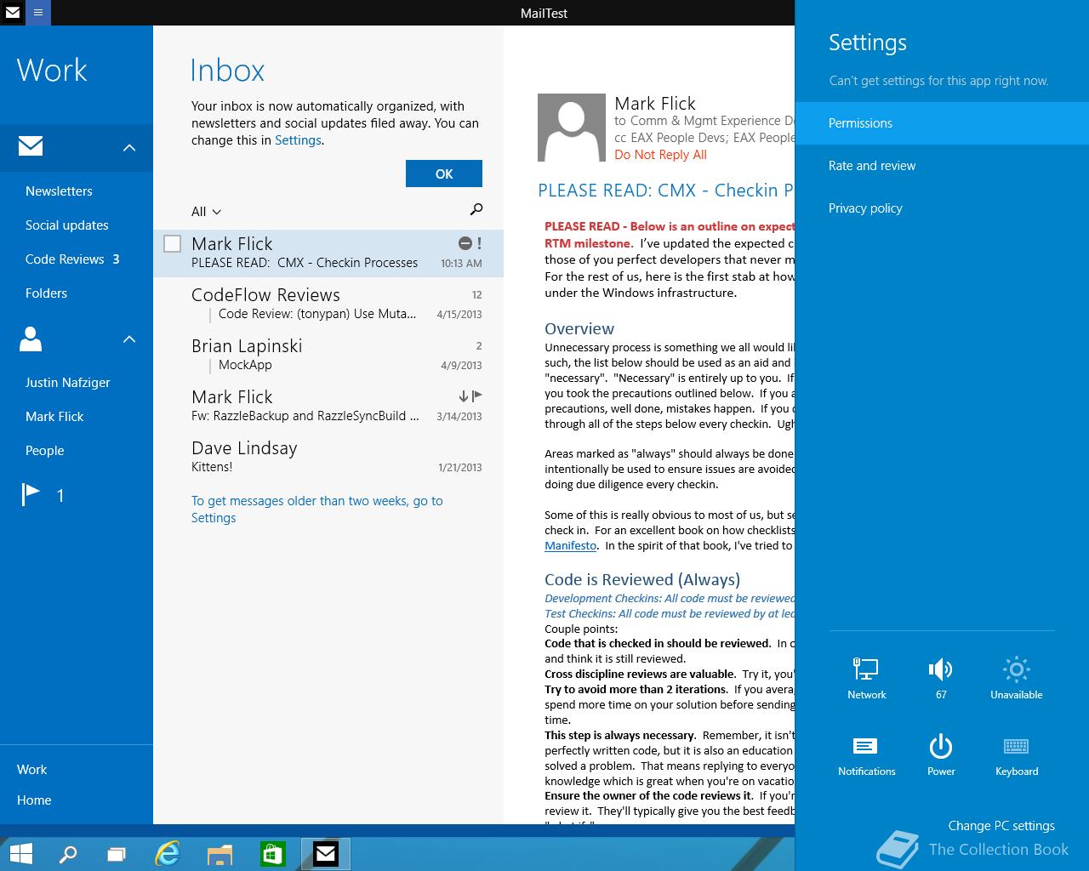
Task: Collapse the people section chevron
Action: coord(129,339)
